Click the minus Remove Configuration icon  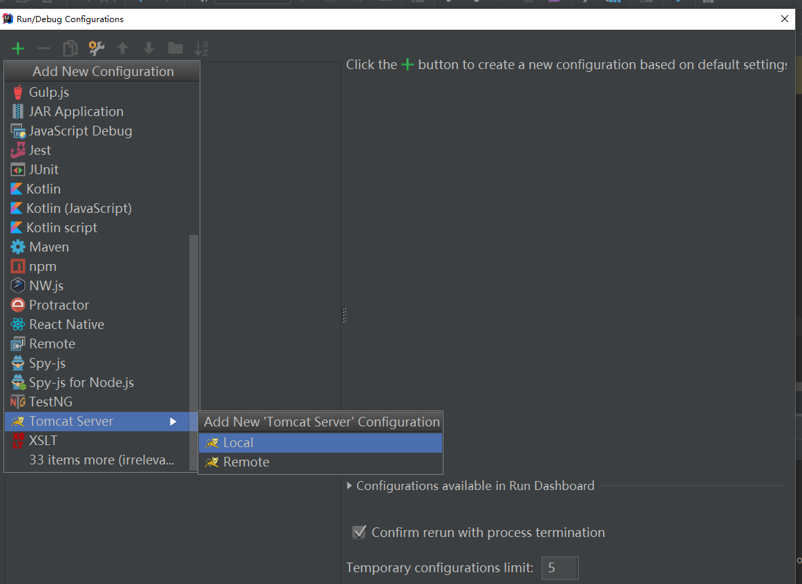coord(44,48)
